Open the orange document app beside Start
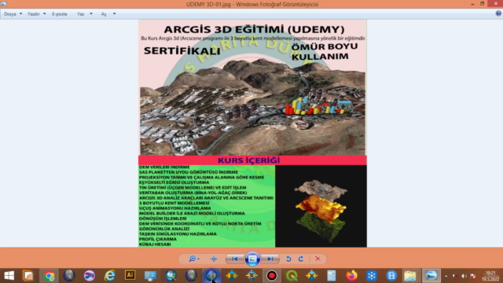The image size is (503, 283). click(x=28, y=276)
